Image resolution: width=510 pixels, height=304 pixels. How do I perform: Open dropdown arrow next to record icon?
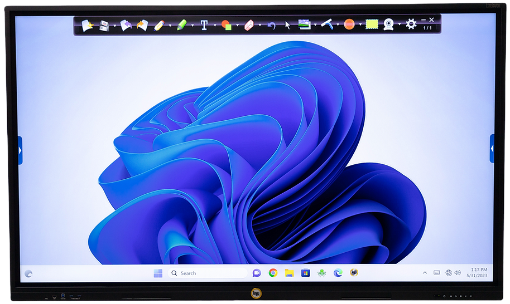360,24
